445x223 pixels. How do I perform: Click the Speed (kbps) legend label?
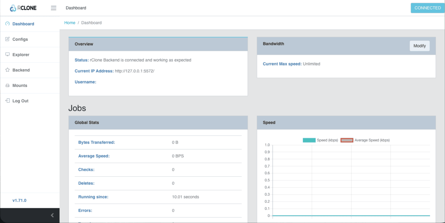(x=327, y=140)
